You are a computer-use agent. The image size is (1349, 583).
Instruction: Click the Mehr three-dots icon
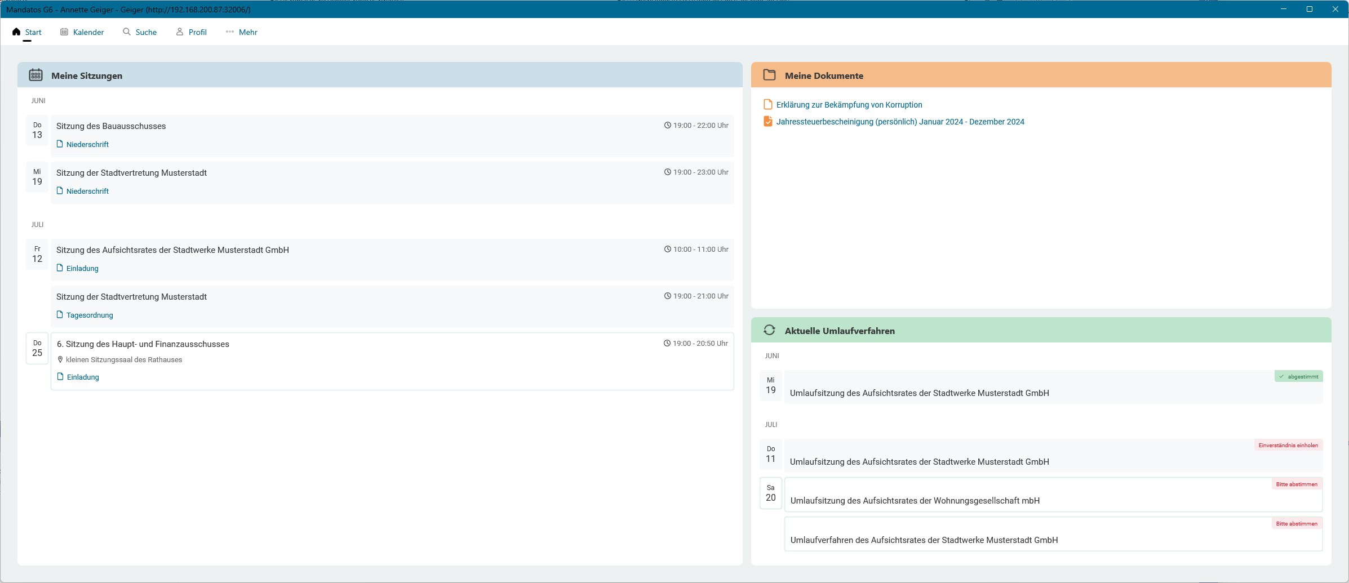230,32
